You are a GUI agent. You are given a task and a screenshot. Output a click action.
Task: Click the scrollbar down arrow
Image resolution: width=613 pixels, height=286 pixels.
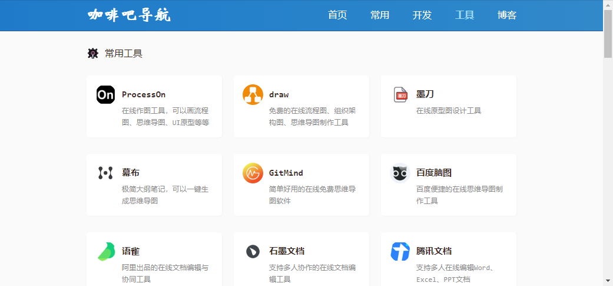(x=608, y=281)
